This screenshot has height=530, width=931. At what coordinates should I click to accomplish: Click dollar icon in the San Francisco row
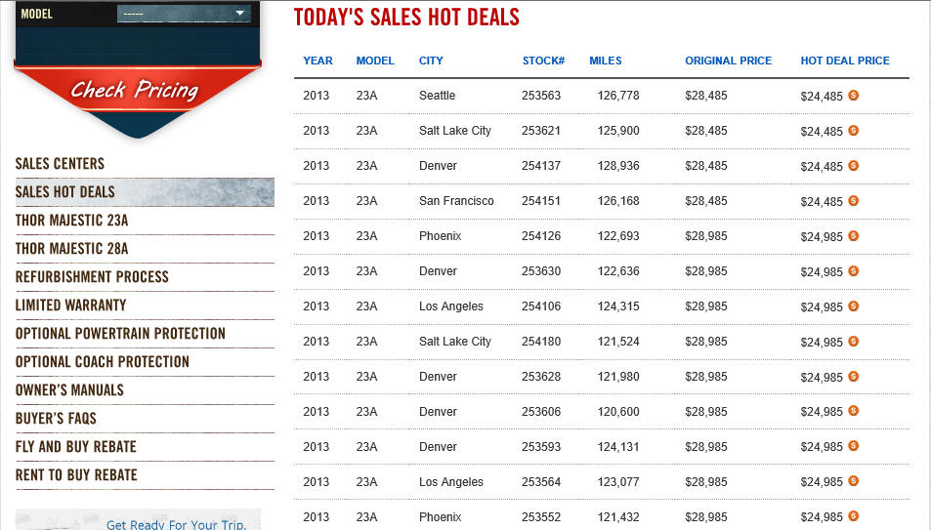853,201
